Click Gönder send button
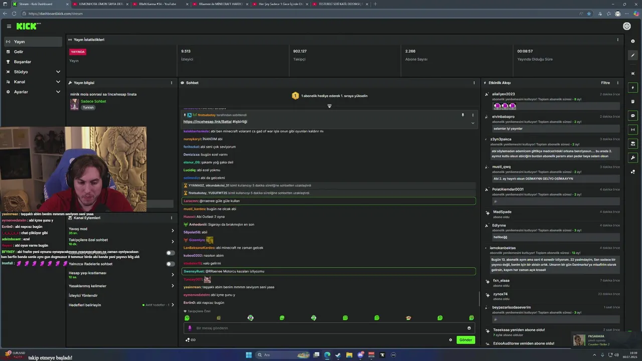Image resolution: width=642 pixels, height=361 pixels. 465,340
